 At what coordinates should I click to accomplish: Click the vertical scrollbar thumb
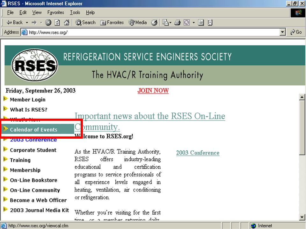[302, 128]
